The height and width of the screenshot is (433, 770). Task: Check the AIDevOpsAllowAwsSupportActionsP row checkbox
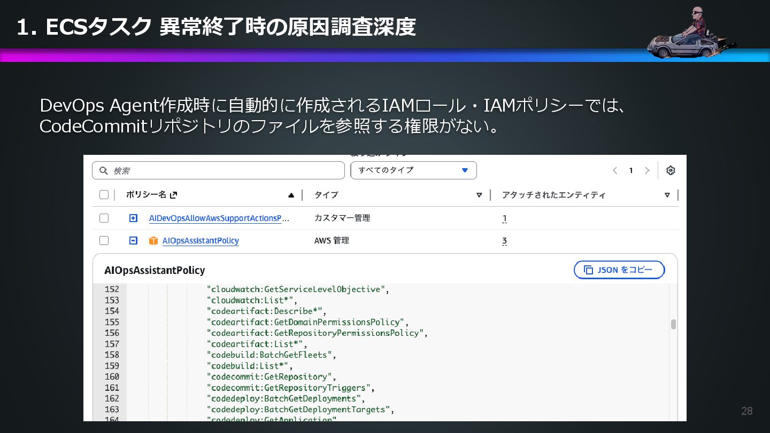[104, 218]
